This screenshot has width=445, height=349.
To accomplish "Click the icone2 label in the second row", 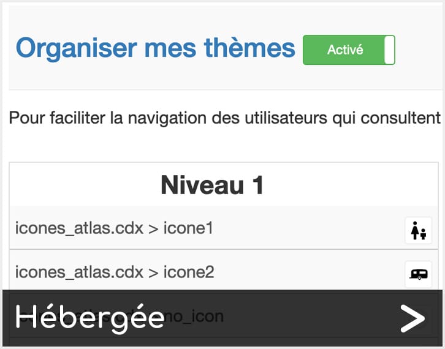I will 189,272.
